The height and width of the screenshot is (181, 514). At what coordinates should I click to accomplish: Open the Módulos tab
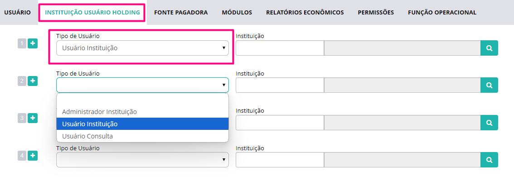click(x=237, y=12)
